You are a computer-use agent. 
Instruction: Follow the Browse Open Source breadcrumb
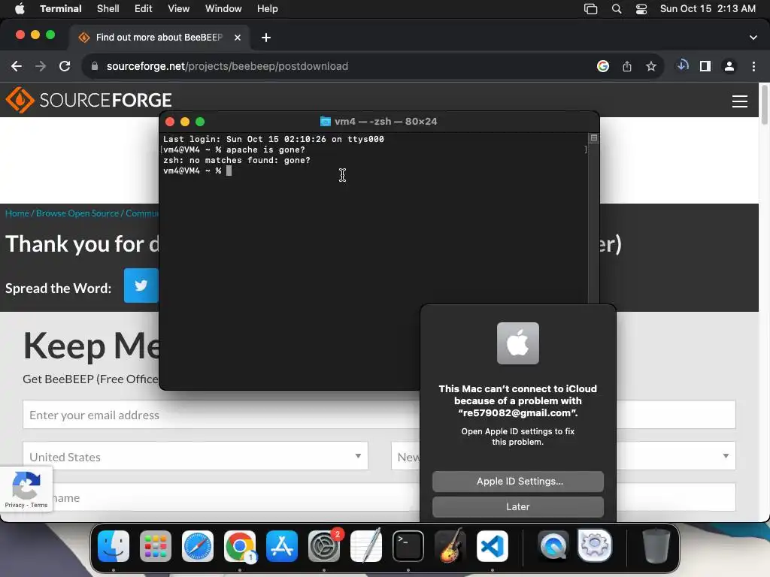[77, 213]
